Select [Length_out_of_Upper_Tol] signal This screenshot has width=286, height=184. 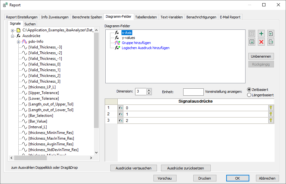pyautogui.click(x=51, y=104)
